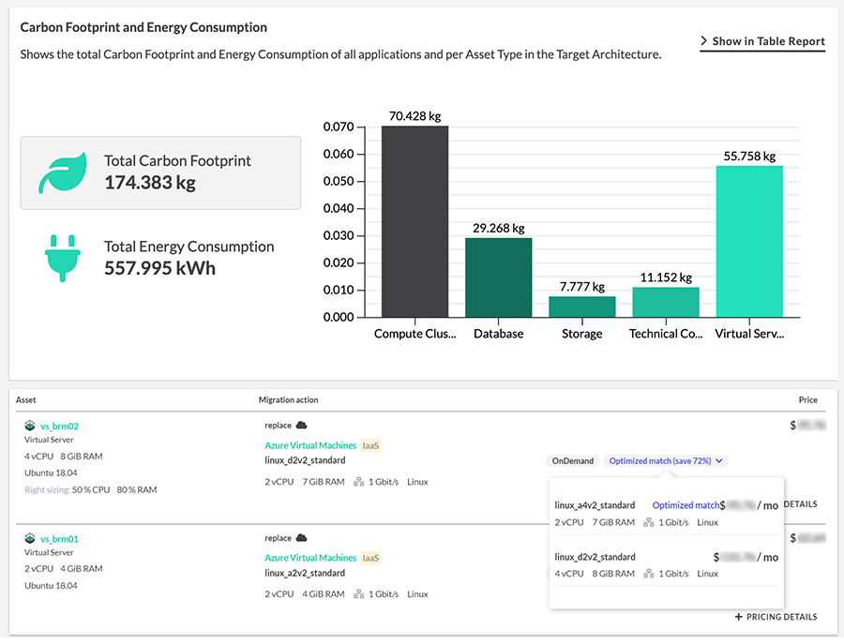Click the asset icon beside vs_brm02

30,427
